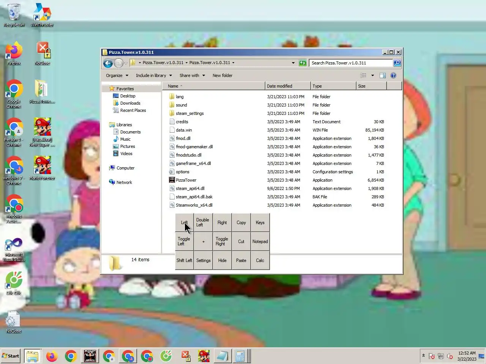Screen dimensions: 486x364
Task: Open Microsoft Visual Studio desktop shortcut
Action: 14,249
